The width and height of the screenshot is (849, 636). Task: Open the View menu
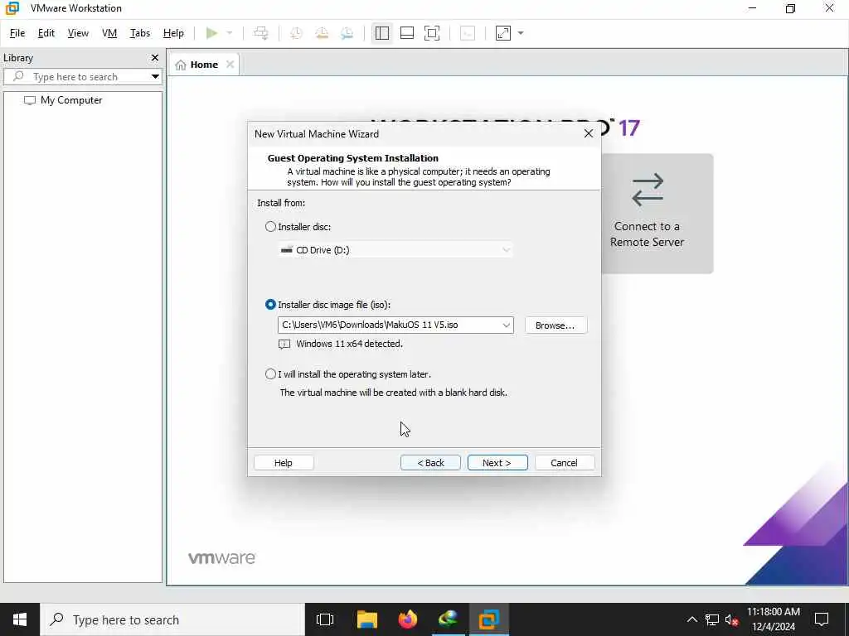tap(78, 33)
